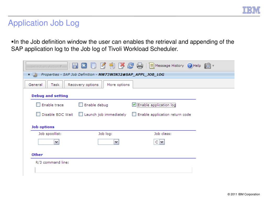This screenshot has width=268, height=201.
Task: Click the printer icon
Action: tap(140, 66)
